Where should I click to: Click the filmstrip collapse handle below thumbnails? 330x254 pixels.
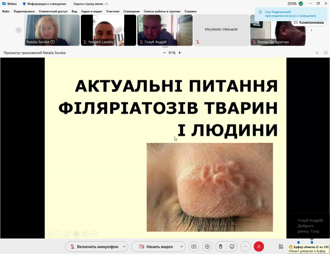tap(165, 47)
